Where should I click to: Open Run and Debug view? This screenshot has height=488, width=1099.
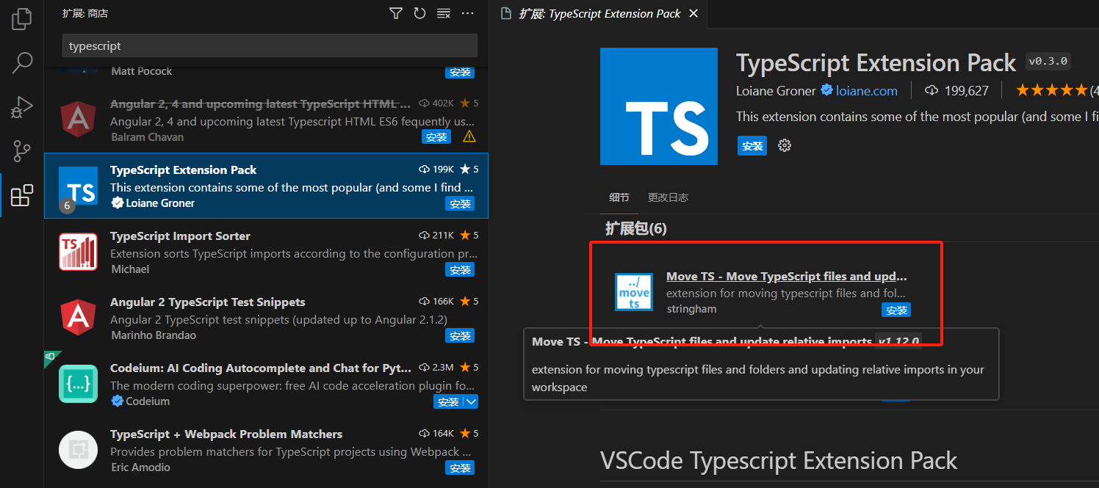[x=22, y=107]
